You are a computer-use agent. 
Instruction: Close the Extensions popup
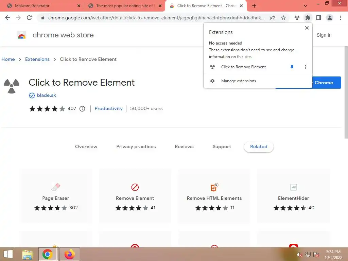click(x=307, y=28)
